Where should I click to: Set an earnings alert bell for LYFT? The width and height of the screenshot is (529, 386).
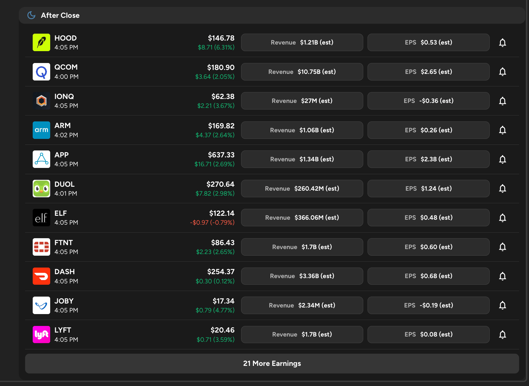(503, 335)
